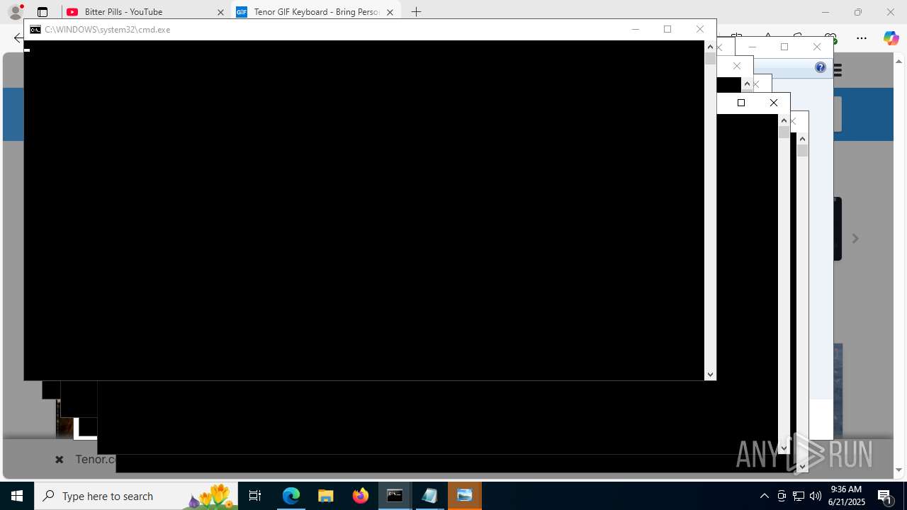Image resolution: width=907 pixels, height=510 pixels.
Task: Launch Firefox from taskbar
Action: pos(361,496)
